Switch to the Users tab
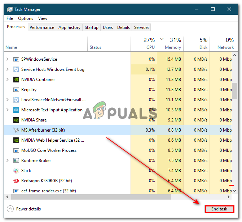242x222 pixels. tap(108, 27)
